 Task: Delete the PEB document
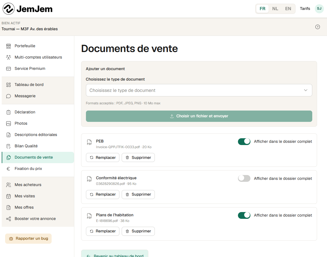pyautogui.click(x=138, y=157)
